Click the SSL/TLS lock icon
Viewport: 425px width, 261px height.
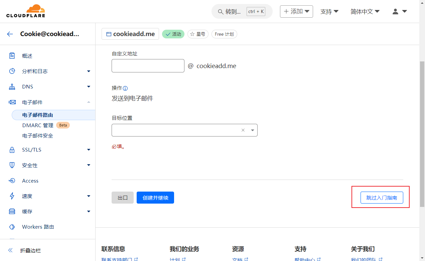12,150
